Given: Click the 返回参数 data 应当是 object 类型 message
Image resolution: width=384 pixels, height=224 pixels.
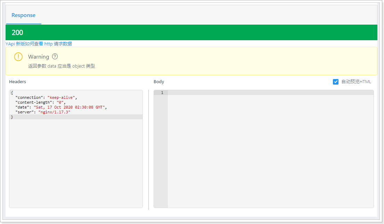Looking at the screenshot, I should coord(62,66).
